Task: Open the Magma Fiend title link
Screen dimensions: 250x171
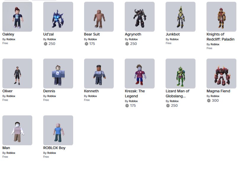Action: (x=218, y=91)
